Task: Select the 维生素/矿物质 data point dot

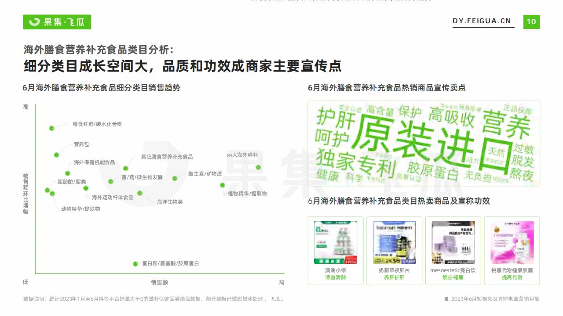Action: 175,178
